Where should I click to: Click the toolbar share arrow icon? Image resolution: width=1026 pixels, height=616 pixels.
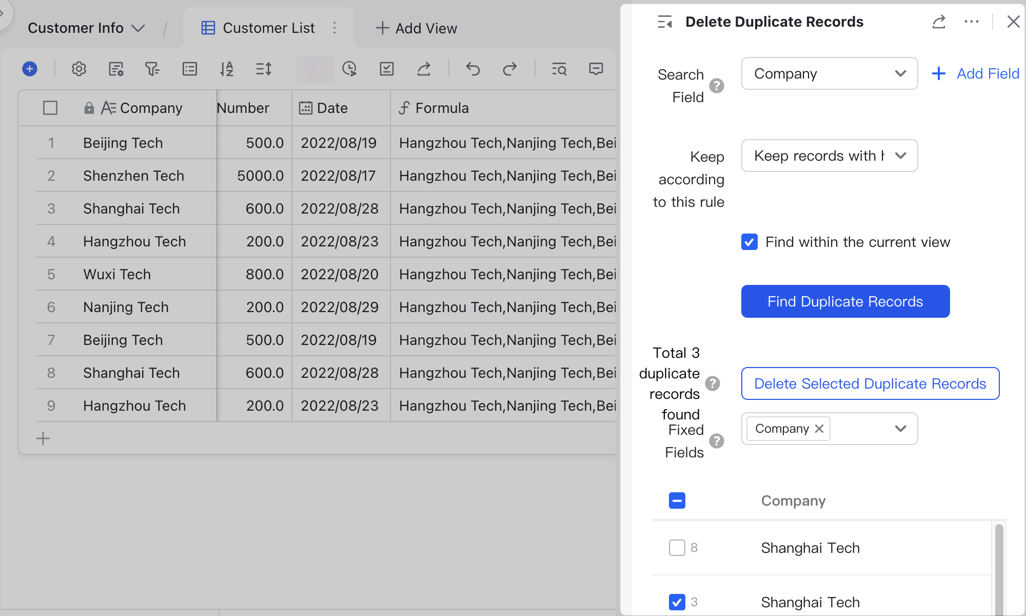tap(424, 69)
